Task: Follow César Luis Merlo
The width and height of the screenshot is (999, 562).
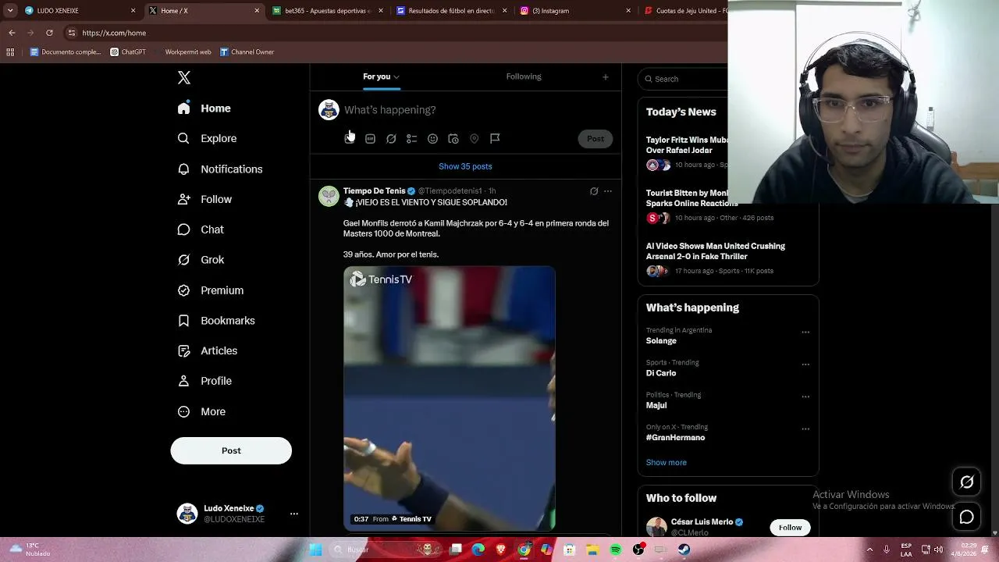Action: tap(790, 528)
